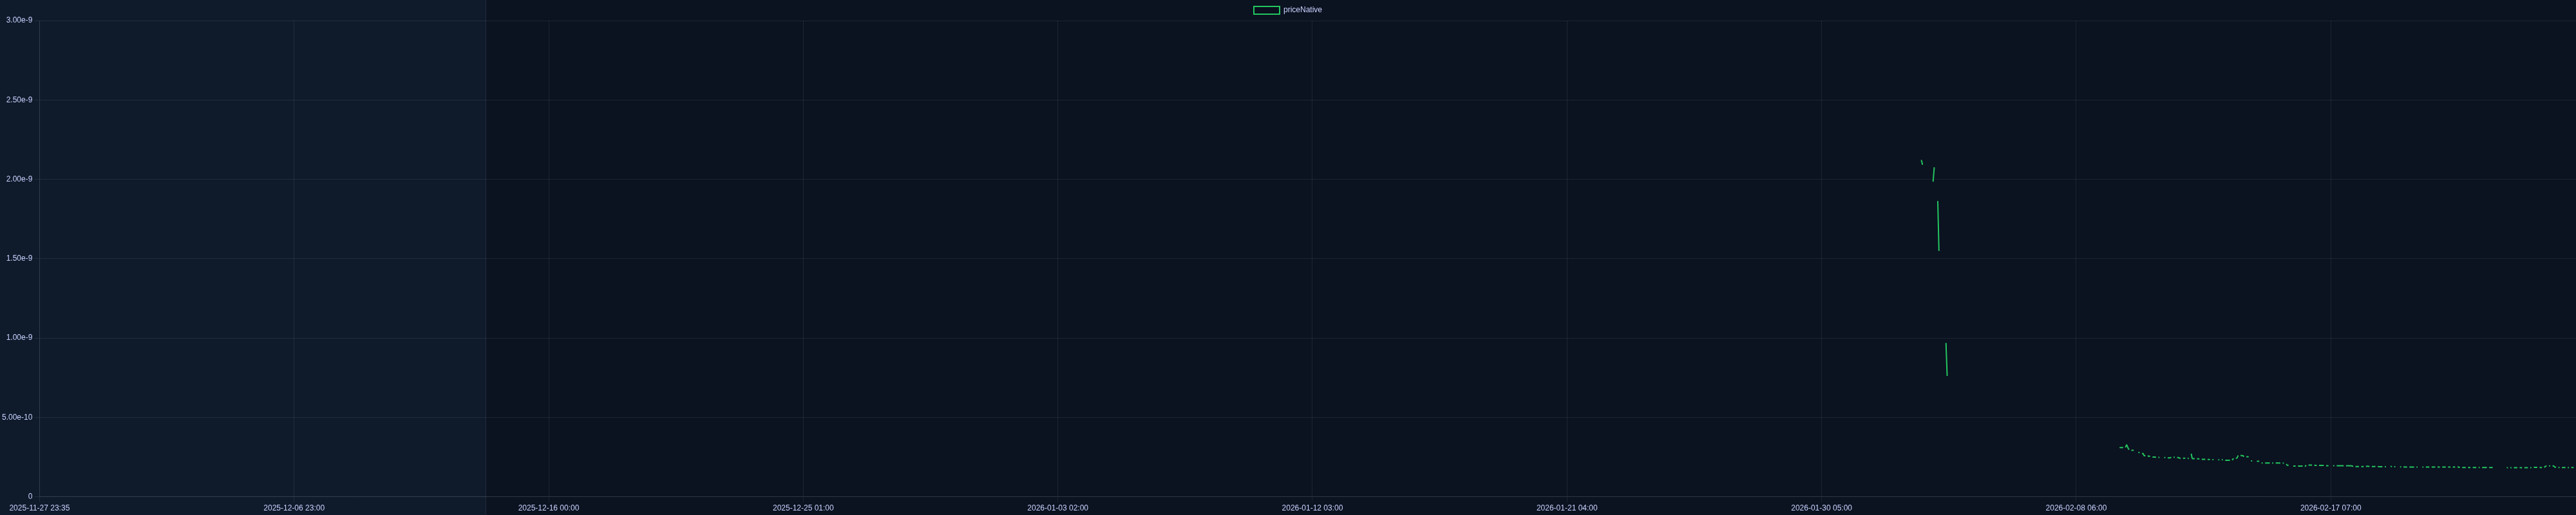Select the 2026-01-21 04:00 time tick
2576x515 pixels.
1567,508
